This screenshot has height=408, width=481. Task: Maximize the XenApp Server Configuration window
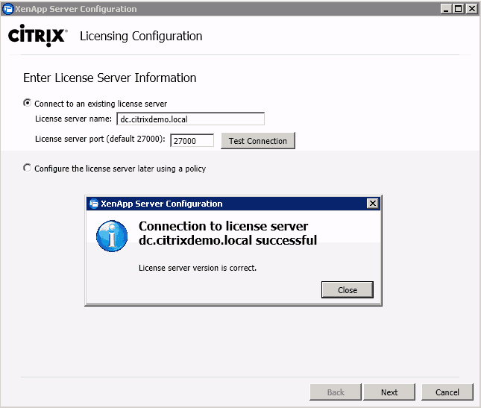pyautogui.click(x=459, y=9)
